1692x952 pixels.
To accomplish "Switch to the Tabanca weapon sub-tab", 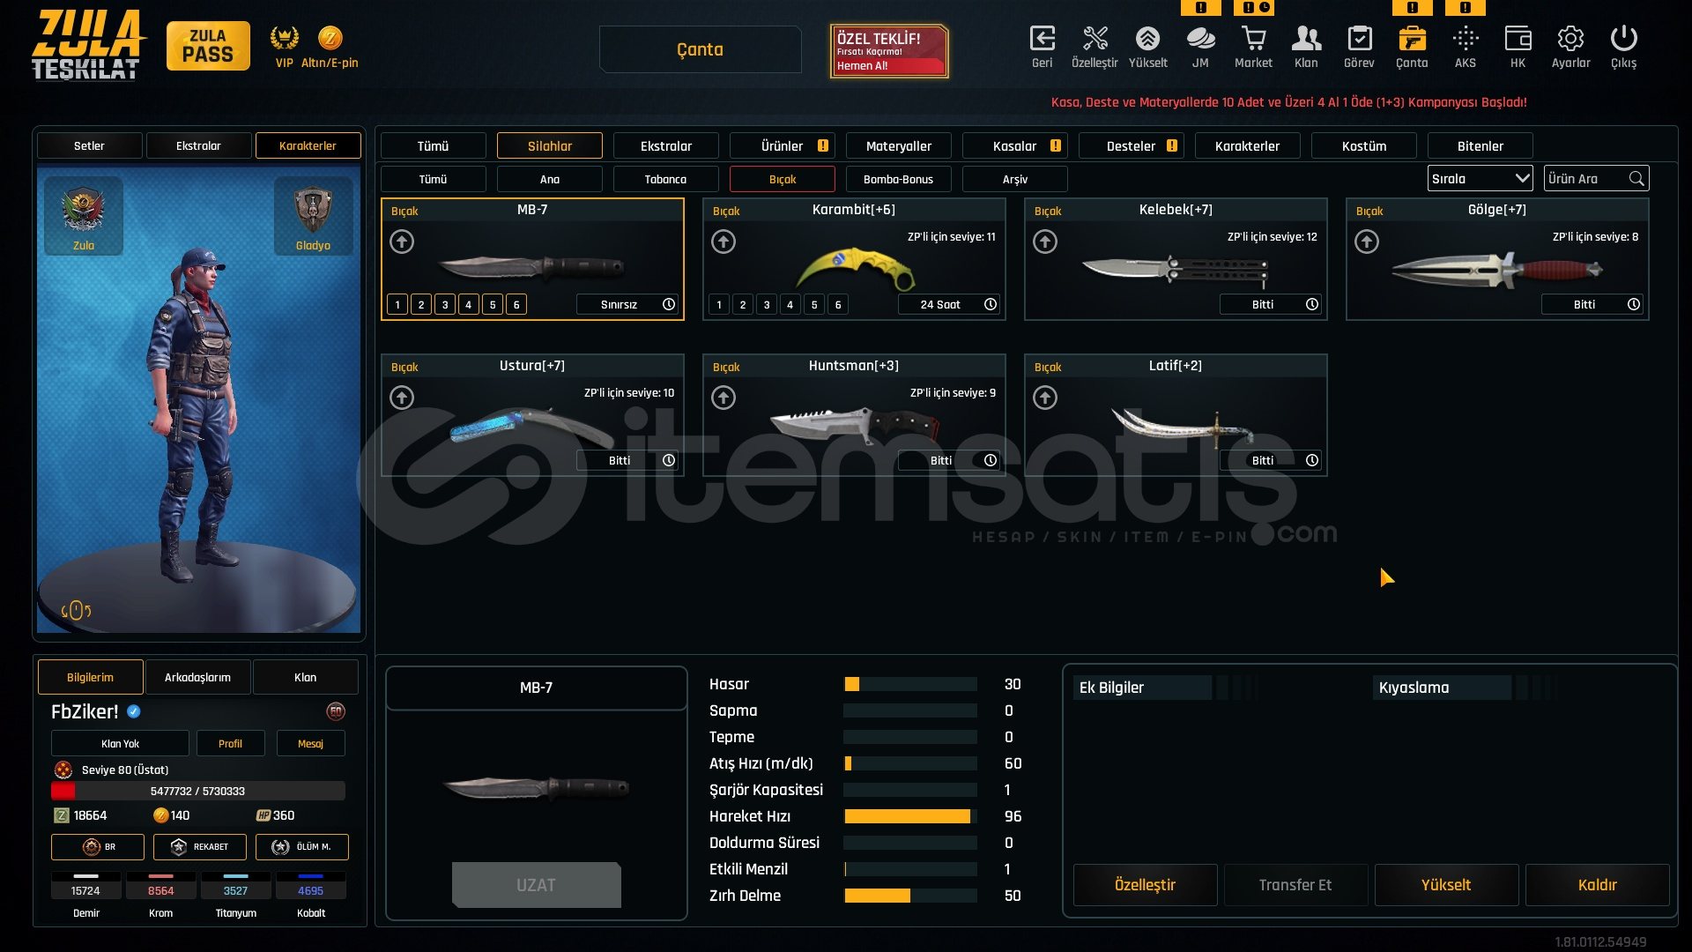I will pos(665,180).
